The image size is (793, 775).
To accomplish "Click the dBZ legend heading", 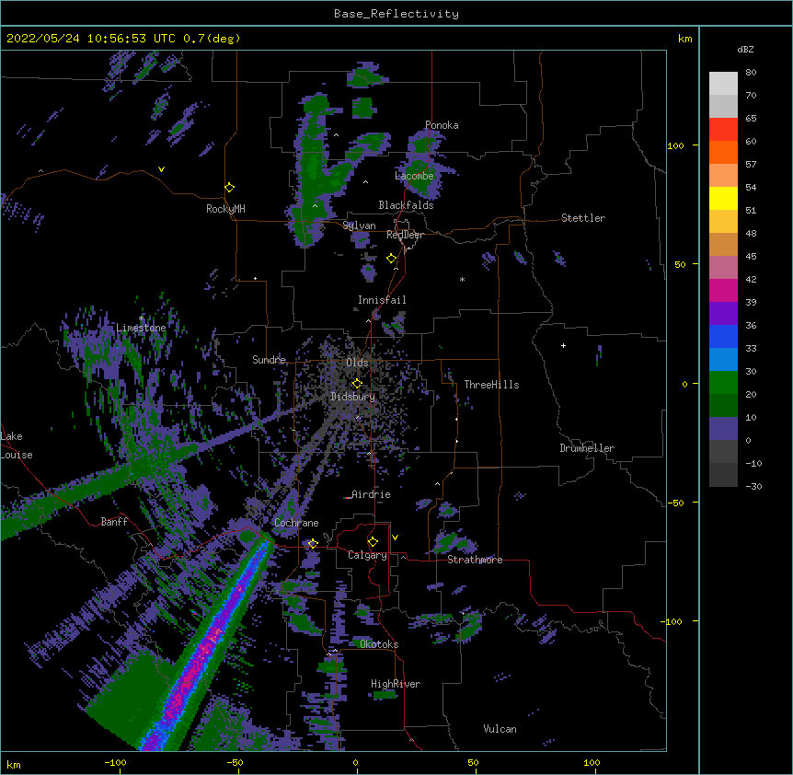I will pyautogui.click(x=745, y=50).
